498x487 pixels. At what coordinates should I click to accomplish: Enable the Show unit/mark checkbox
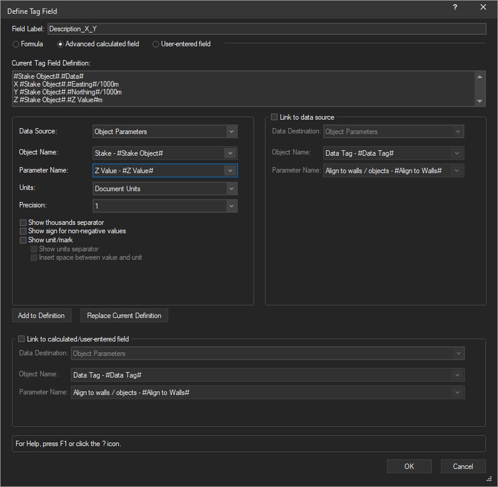tap(23, 240)
